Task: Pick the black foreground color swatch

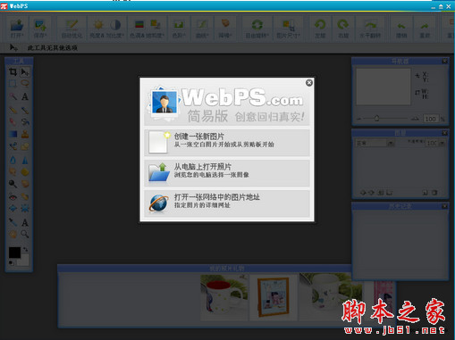Action: click(x=14, y=253)
